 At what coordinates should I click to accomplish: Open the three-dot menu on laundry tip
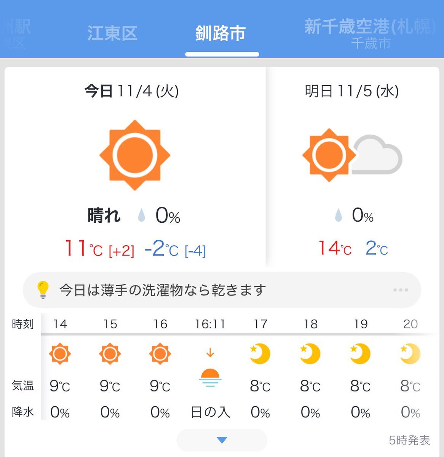pos(401,290)
